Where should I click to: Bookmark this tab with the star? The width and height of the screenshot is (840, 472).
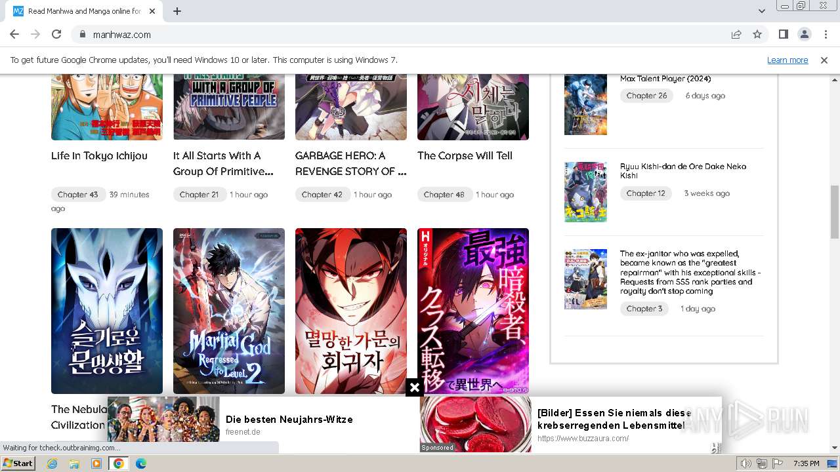[757, 34]
